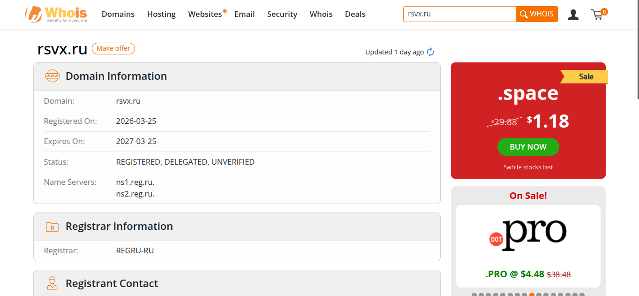The width and height of the screenshot is (639, 296).
Task: Click the page vertical scrollbar
Action: [637, 49]
